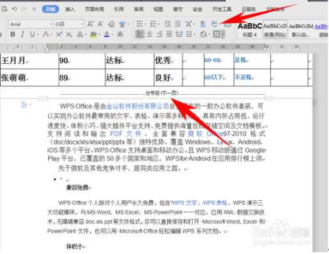Image resolution: width=329 pixels, height=254 pixels.
Task: Apply the blue font color swatch
Action: coord(107,34)
